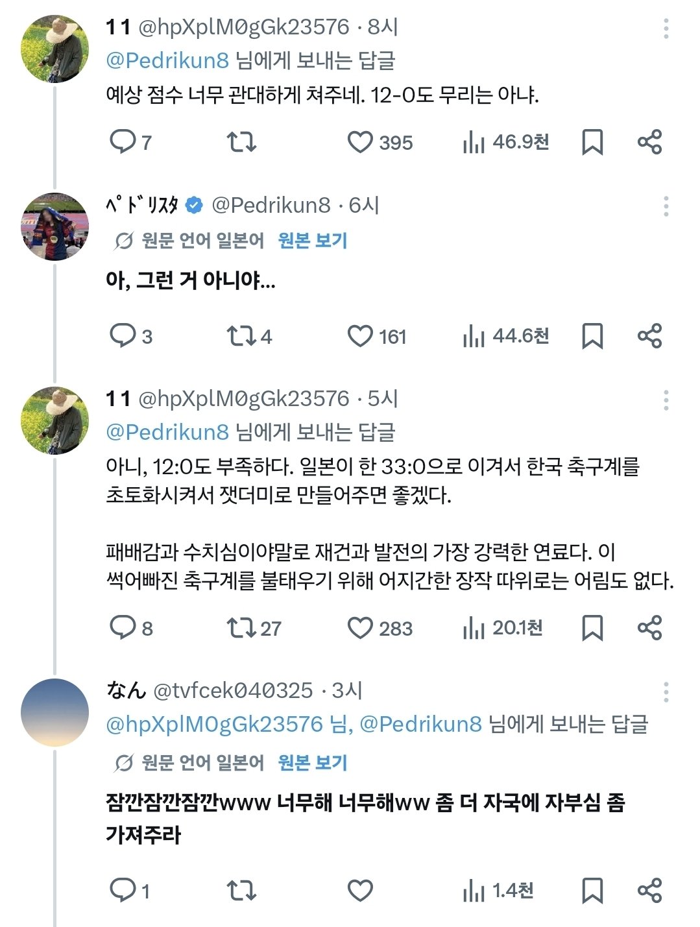700x927 pixels.
Task: Open more options menu on Pedrikun8 tweet
Action: click(x=666, y=206)
